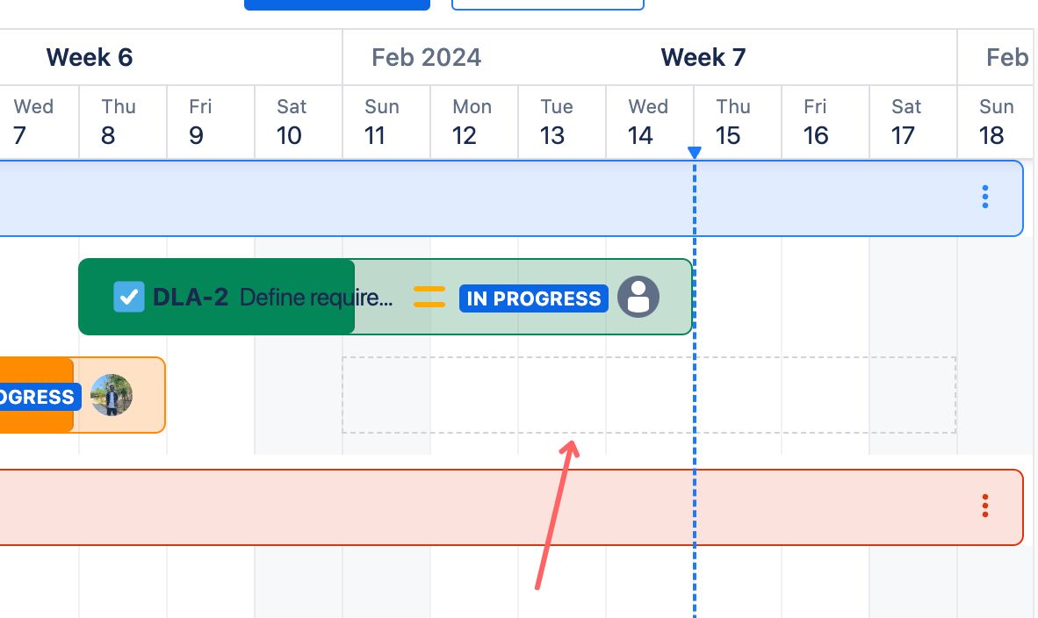Click the Feb 2024 month label

click(426, 57)
